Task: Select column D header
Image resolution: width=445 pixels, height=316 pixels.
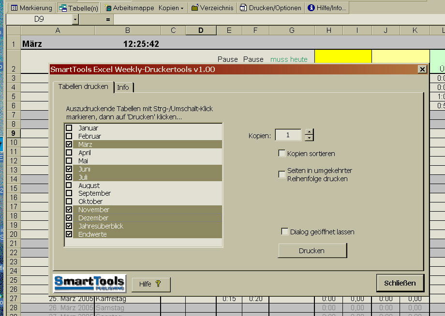Action: tap(201, 30)
